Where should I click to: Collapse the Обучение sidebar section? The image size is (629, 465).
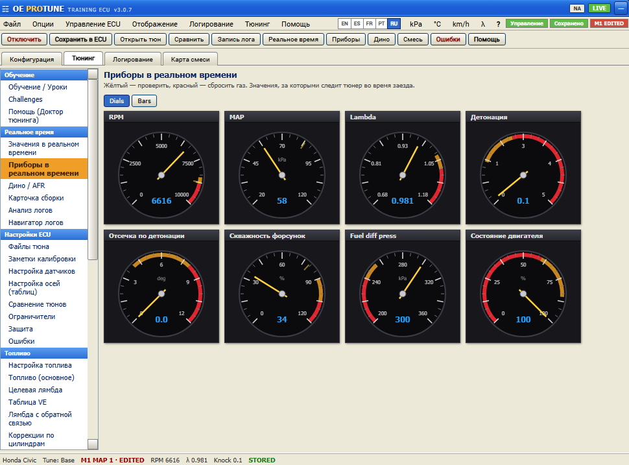coord(43,75)
